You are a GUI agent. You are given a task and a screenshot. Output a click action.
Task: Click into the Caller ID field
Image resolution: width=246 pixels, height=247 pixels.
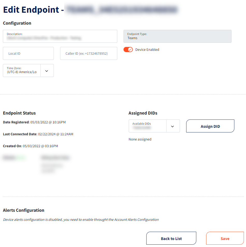pos(89,53)
